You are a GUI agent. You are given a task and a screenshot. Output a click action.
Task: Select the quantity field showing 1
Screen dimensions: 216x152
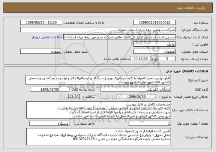pos(150,124)
